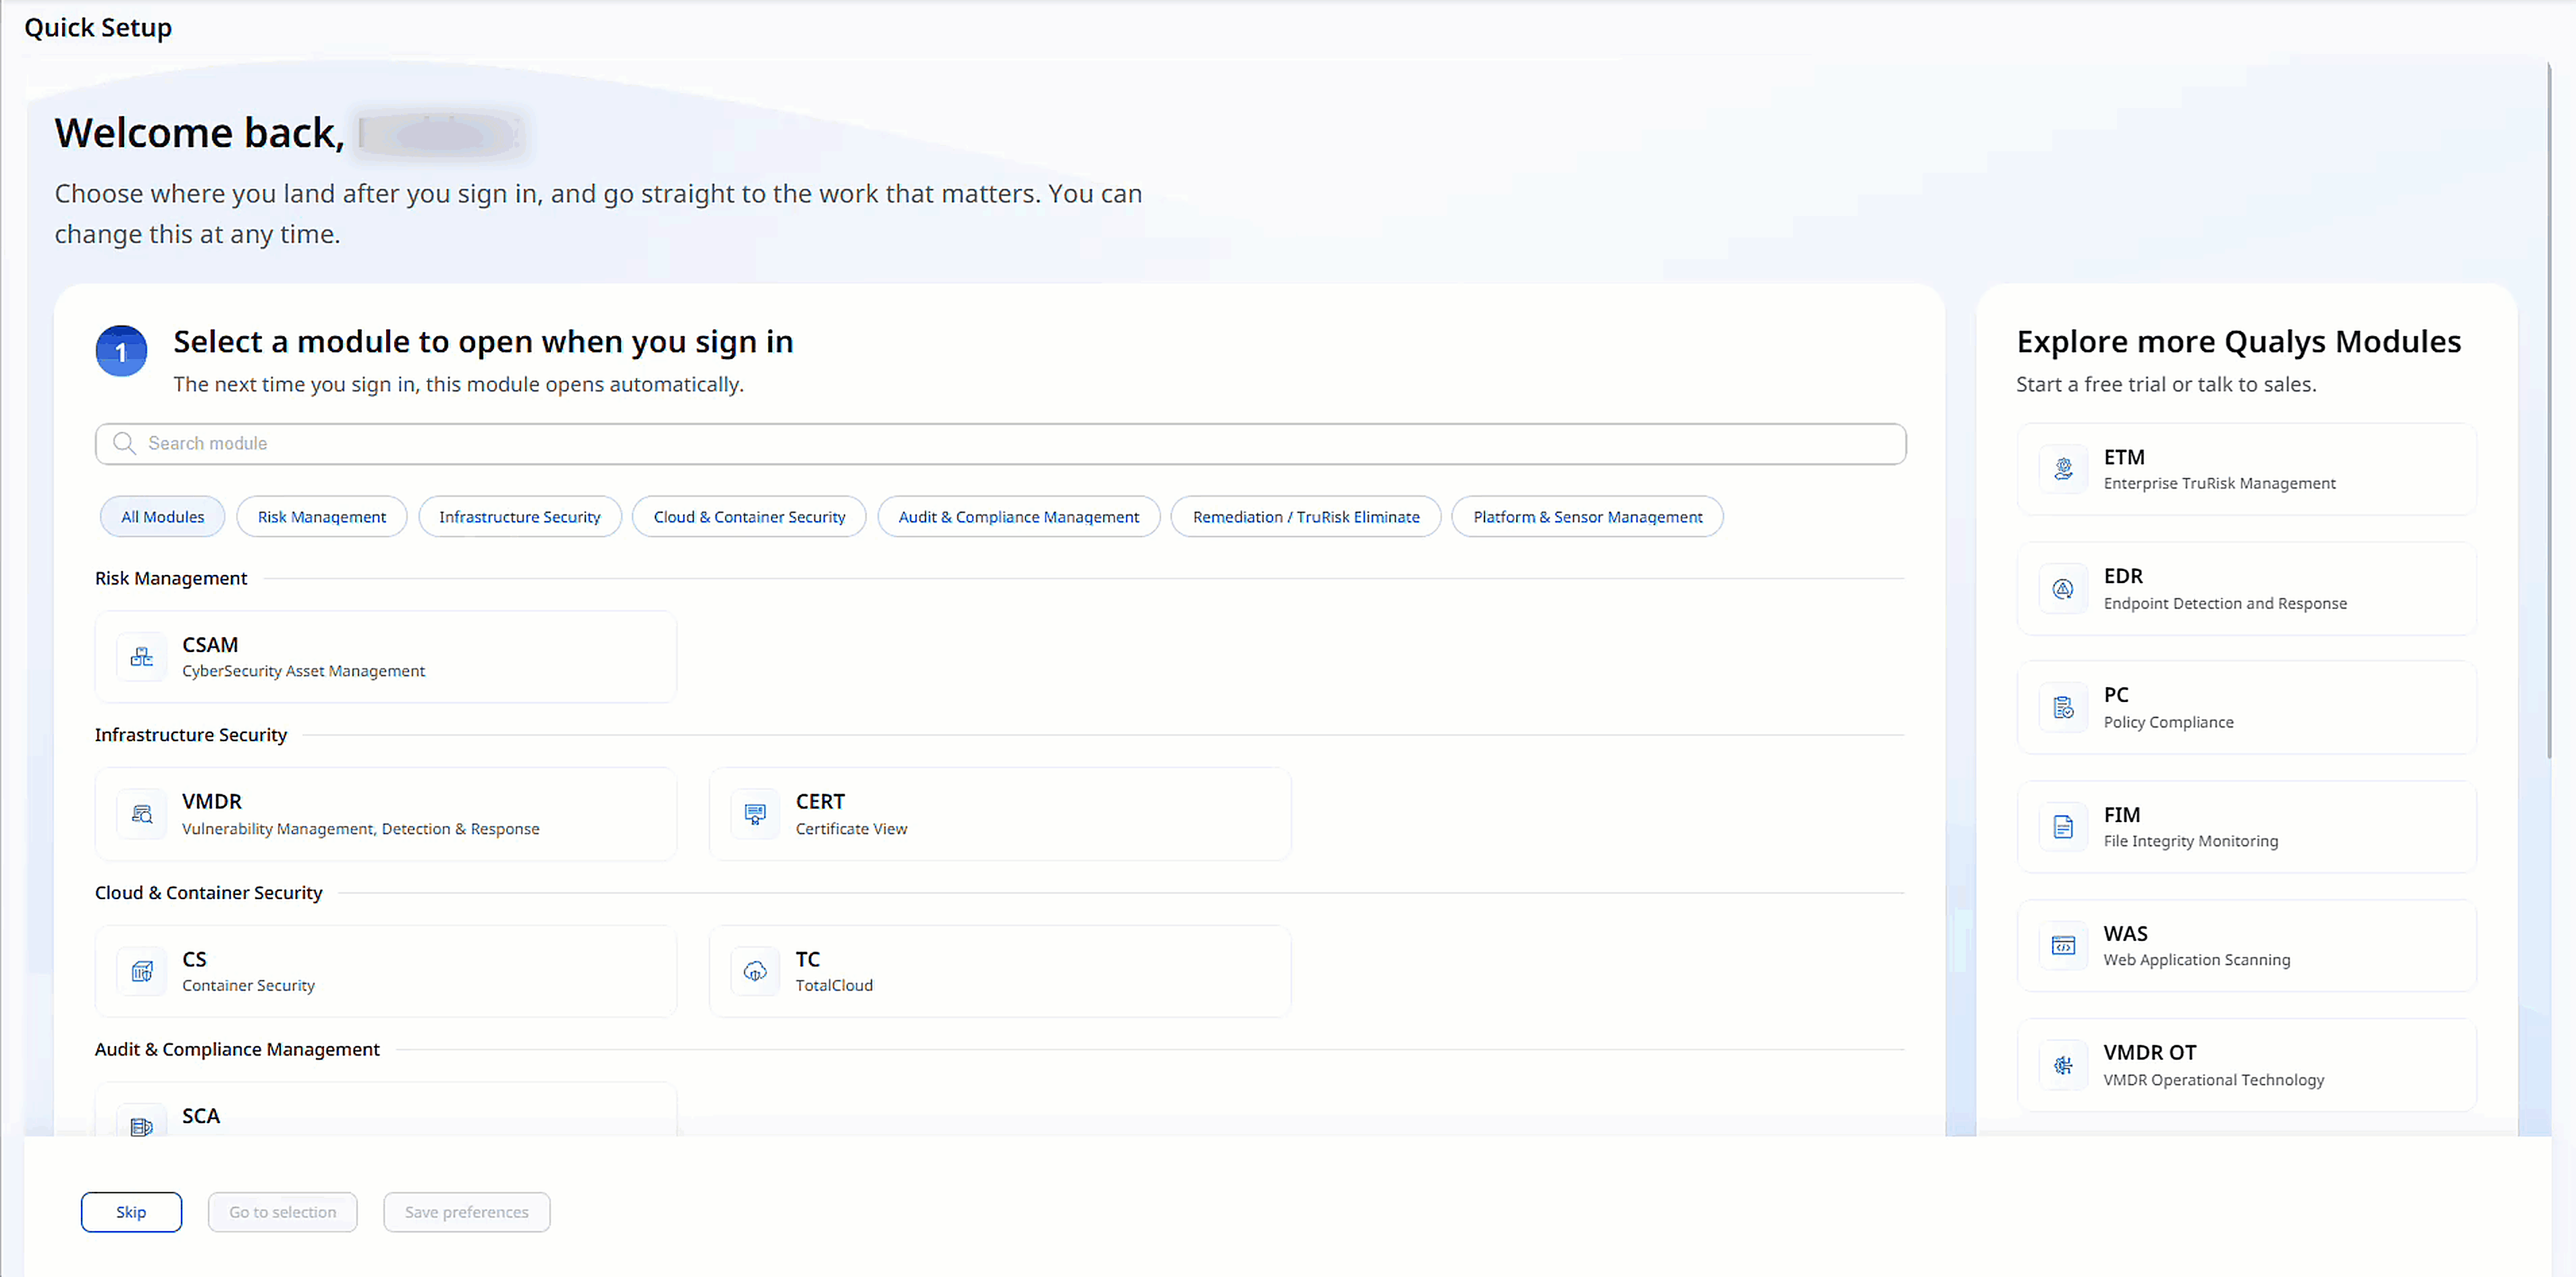Image resolution: width=2576 pixels, height=1277 pixels.
Task: Click the FIM File Integrity icon
Action: [x=2063, y=827]
